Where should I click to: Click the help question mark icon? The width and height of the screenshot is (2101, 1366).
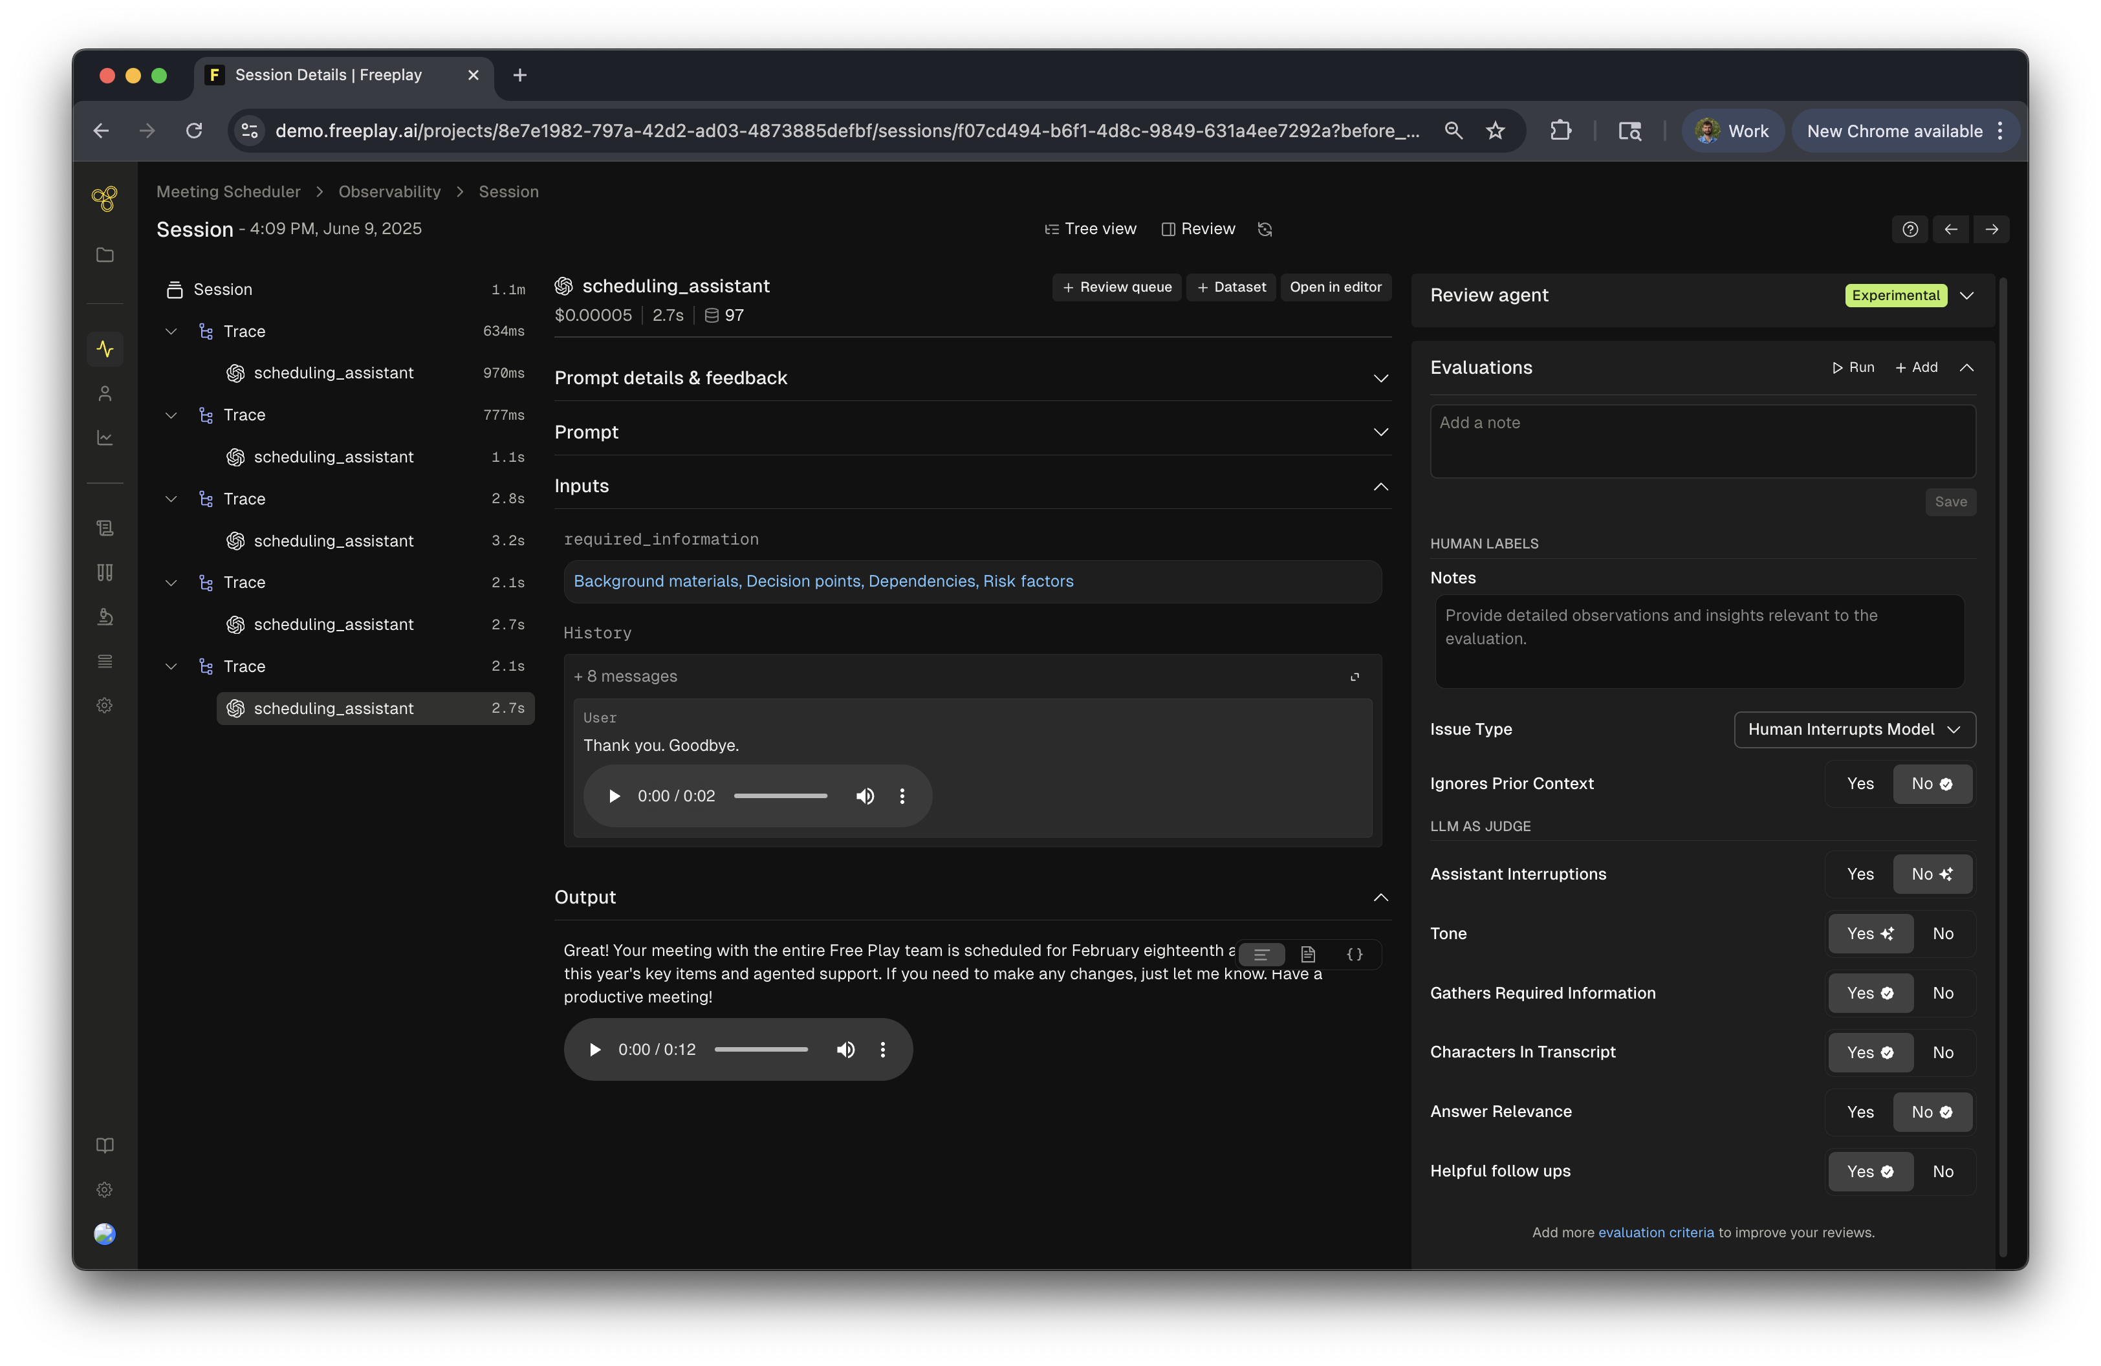(1910, 230)
